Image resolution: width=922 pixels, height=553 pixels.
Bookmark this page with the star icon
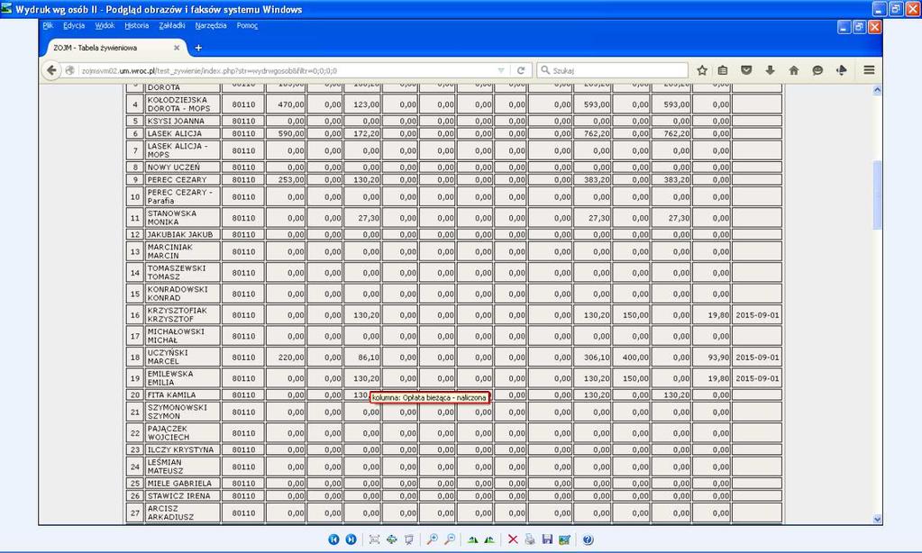(x=702, y=70)
